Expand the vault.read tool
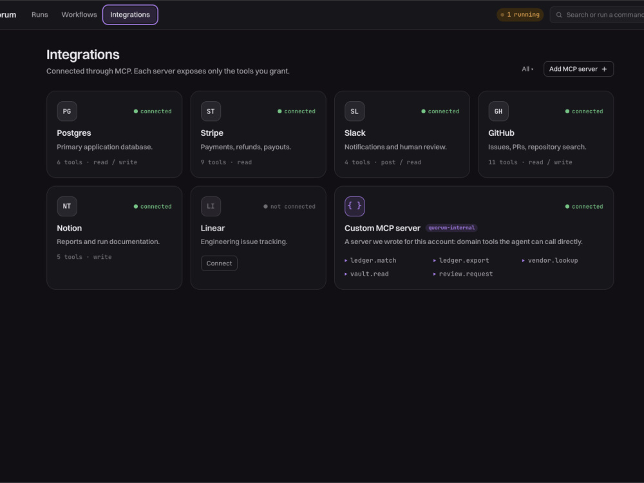Viewport: 644px width, 483px height. [x=366, y=274]
